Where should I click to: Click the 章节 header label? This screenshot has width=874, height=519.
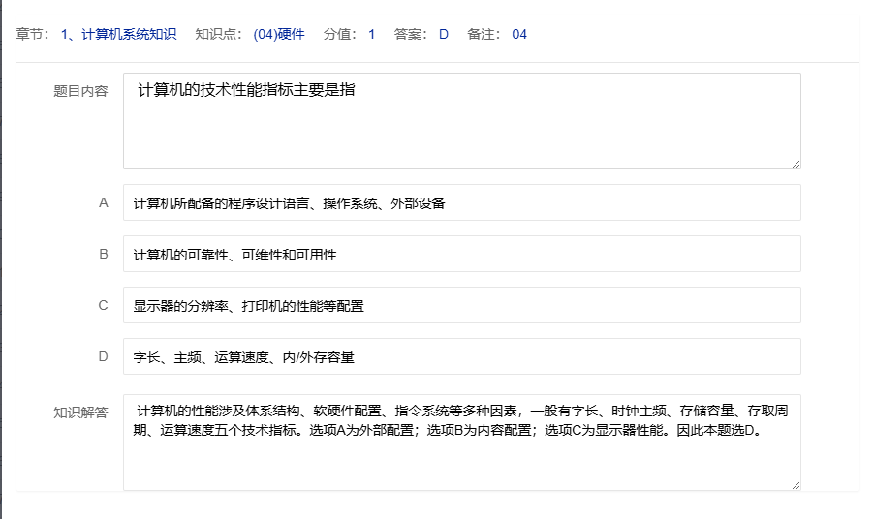click(x=33, y=35)
